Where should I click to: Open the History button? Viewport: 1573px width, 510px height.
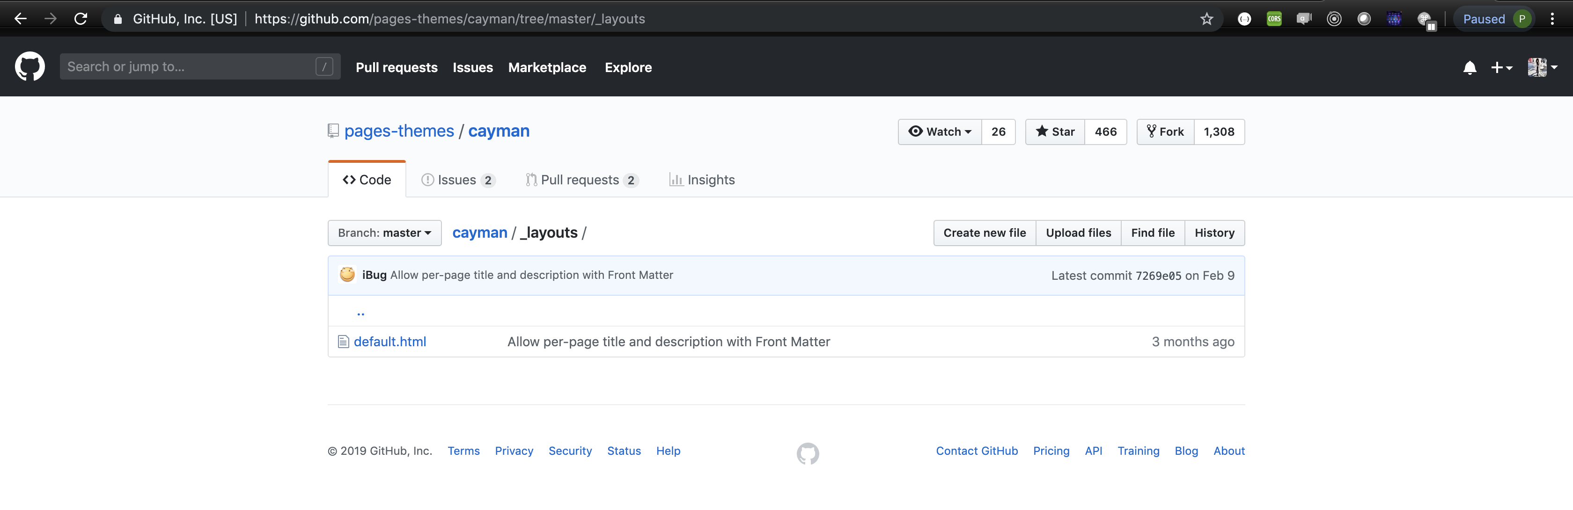point(1214,233)
